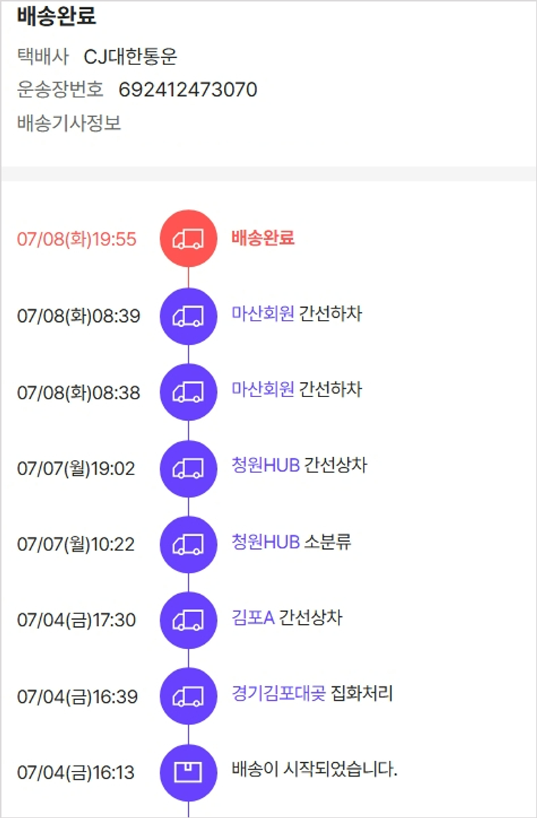Click the package box icon for shipping started
The width and height of the screenshot is (537, 818).
pyautogui.click(x=188, y=772)
